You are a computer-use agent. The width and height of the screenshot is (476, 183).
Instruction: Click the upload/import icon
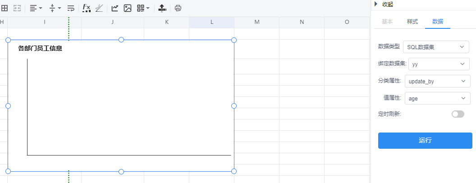point(162,8)
